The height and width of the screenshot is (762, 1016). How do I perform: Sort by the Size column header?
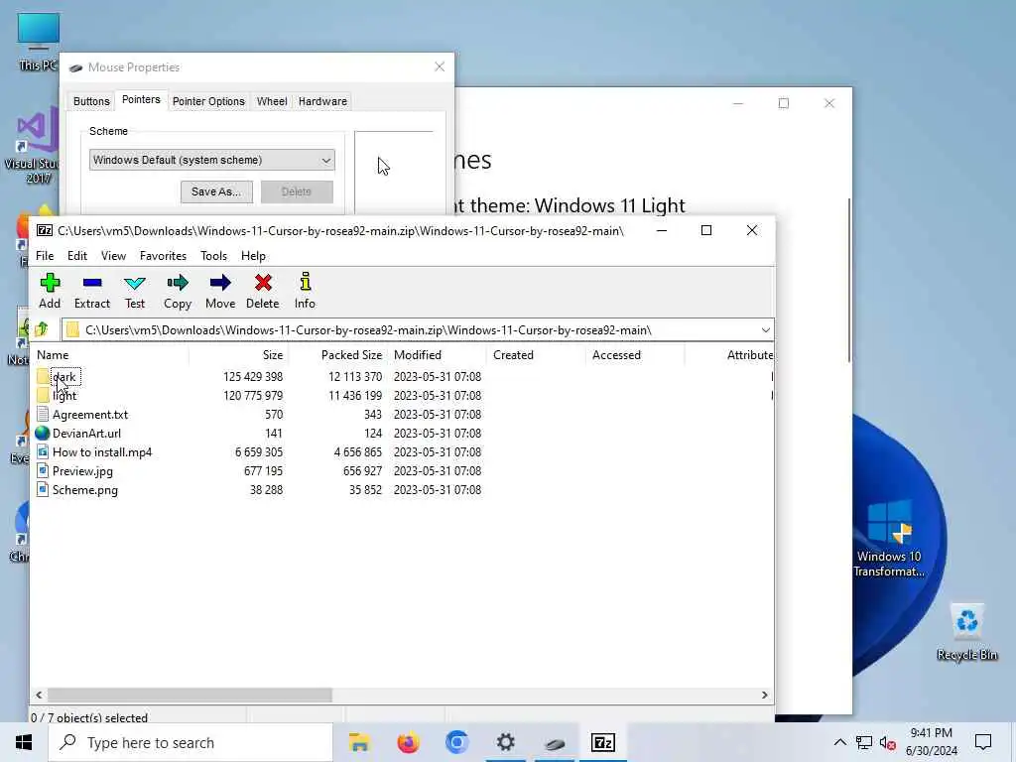tap(238, 355)
